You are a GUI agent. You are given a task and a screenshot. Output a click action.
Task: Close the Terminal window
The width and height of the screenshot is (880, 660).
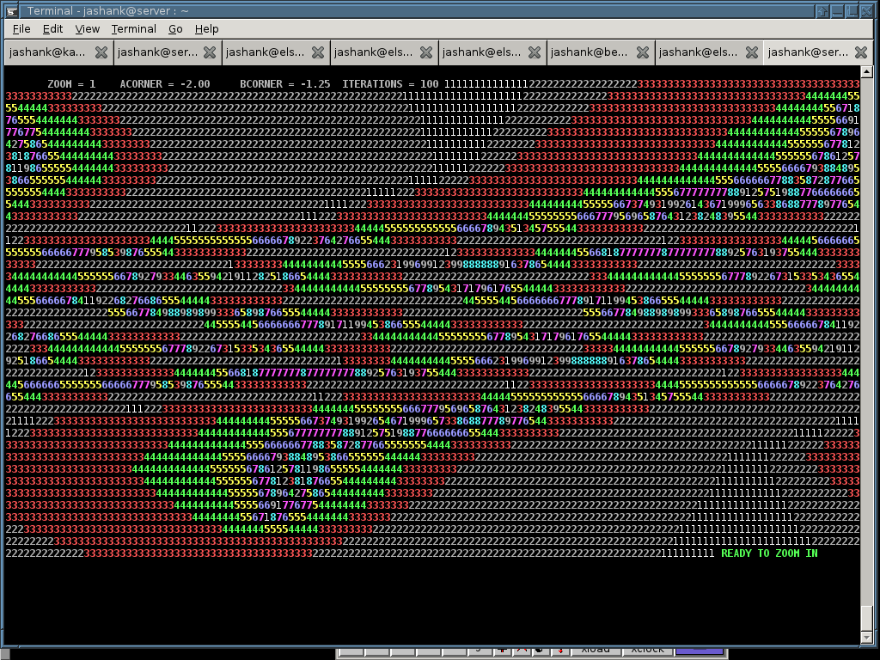click(866, 10)
